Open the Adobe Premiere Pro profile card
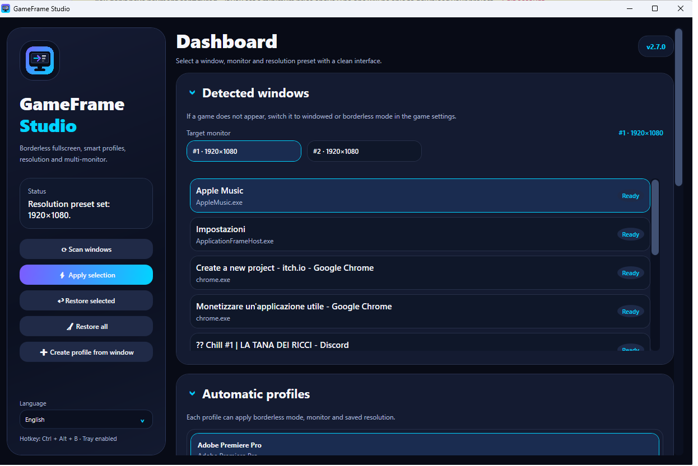The image size is (698, 466). click(x=425, y=445)
